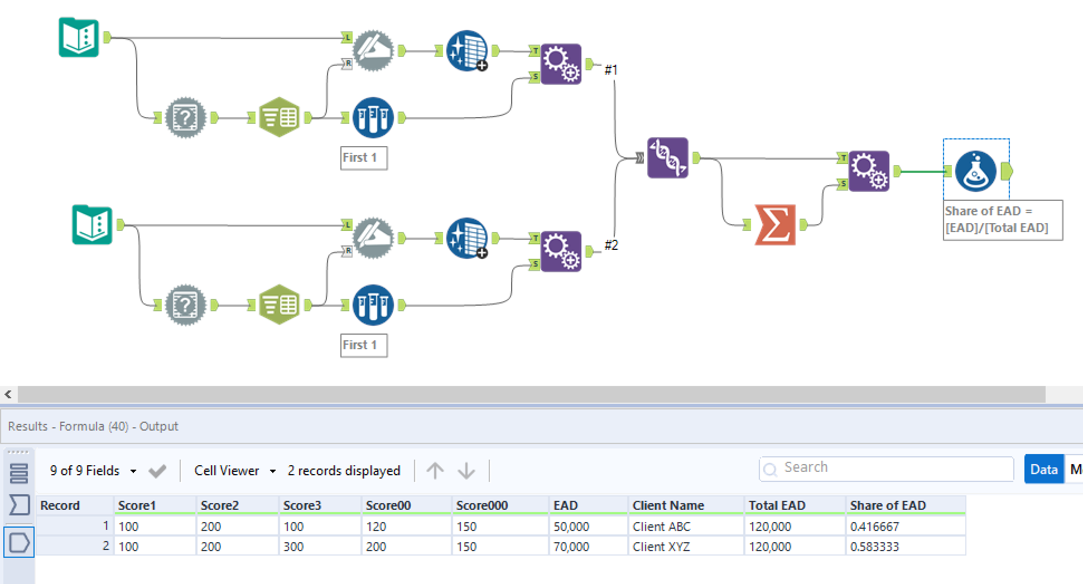Viewport: 1083px width, 584px height.
Task: Switch to the Metadata tab in results
Action: point(1076,469)
